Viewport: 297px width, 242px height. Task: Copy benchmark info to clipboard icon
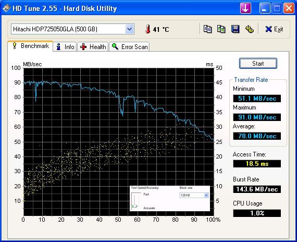pos(207,29)
